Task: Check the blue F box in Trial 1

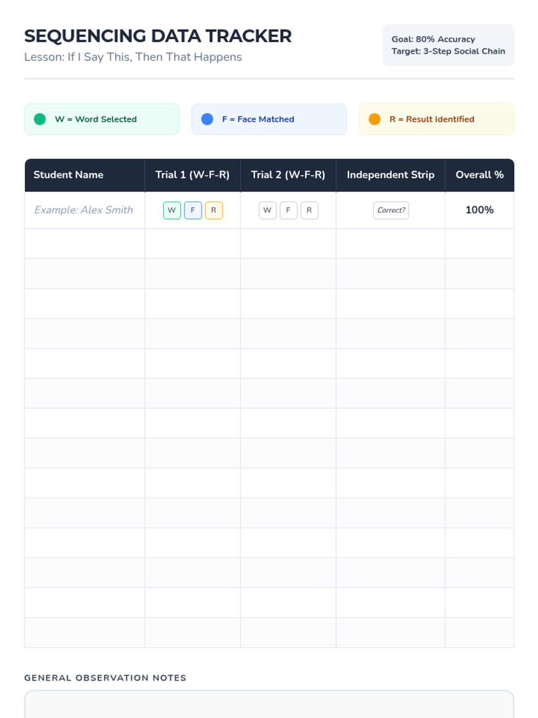Action: click(x=193, y=210)
